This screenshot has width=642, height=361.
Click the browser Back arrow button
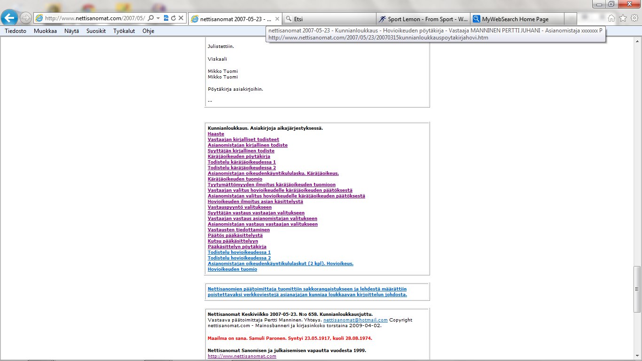(10, 18)
